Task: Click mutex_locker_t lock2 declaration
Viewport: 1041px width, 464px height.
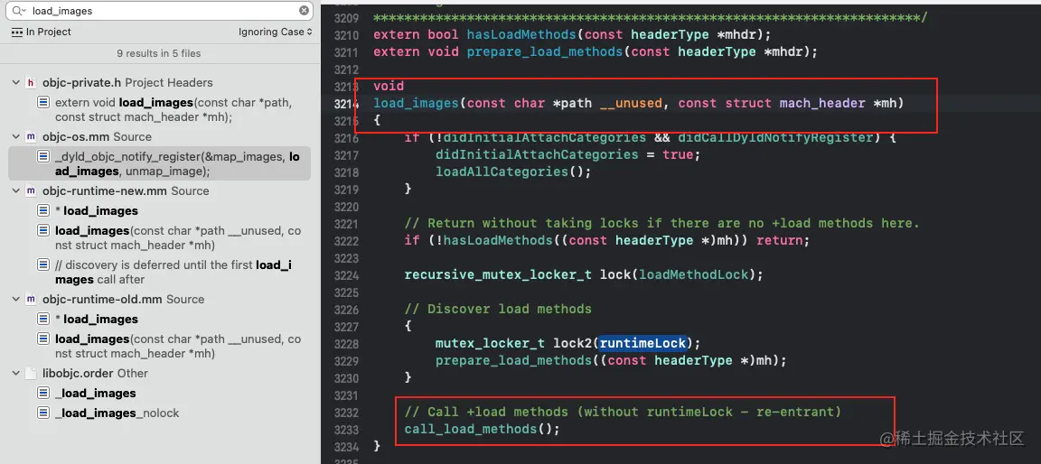Action: coord(567,343)
